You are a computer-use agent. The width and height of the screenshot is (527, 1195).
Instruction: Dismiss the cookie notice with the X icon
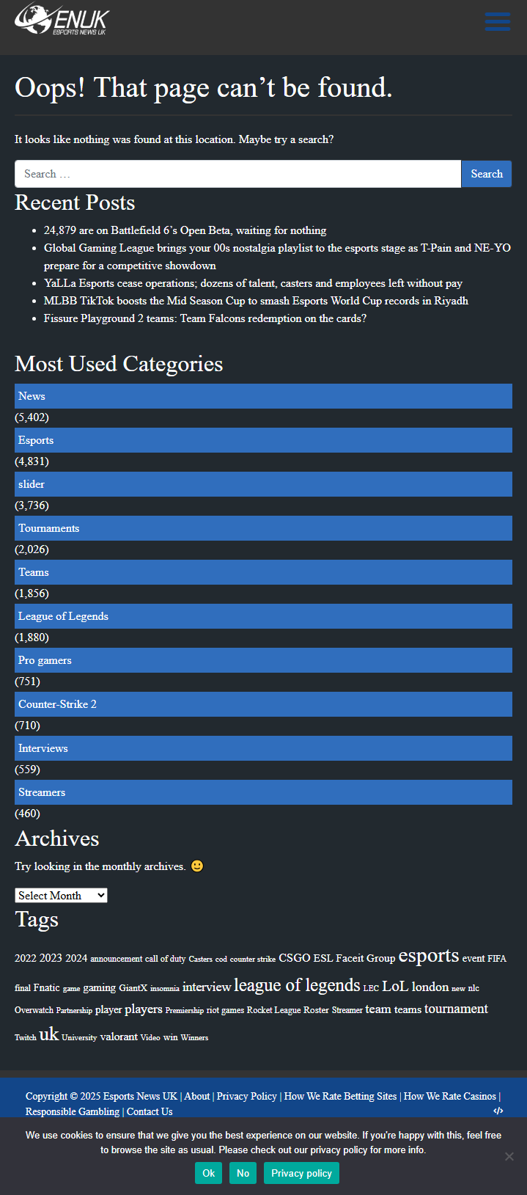tap(509, 1156)
